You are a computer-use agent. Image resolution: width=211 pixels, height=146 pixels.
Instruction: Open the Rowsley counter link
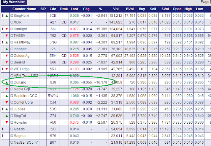pyautogui.click(x=20, y=122)
